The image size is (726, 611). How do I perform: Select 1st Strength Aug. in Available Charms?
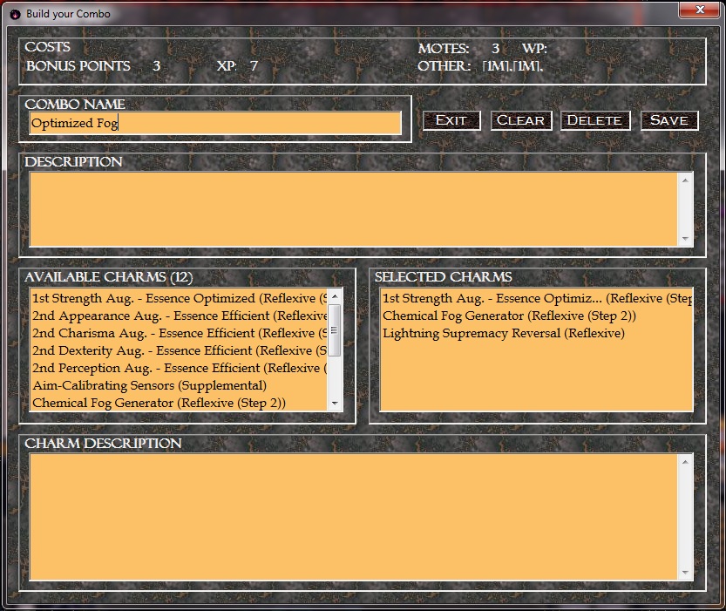click(180, 298)
